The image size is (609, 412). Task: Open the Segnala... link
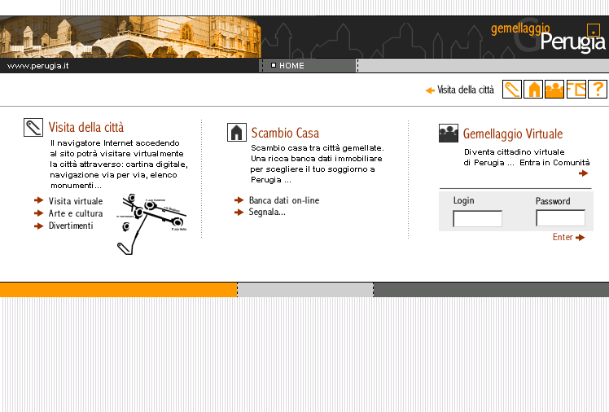(x=267, y=212)
